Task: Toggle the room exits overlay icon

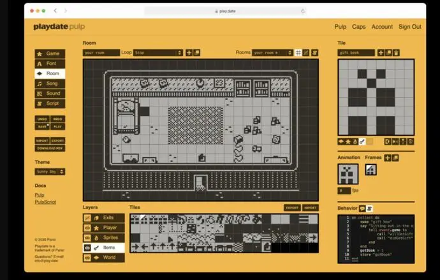Action: pos(306,53)
